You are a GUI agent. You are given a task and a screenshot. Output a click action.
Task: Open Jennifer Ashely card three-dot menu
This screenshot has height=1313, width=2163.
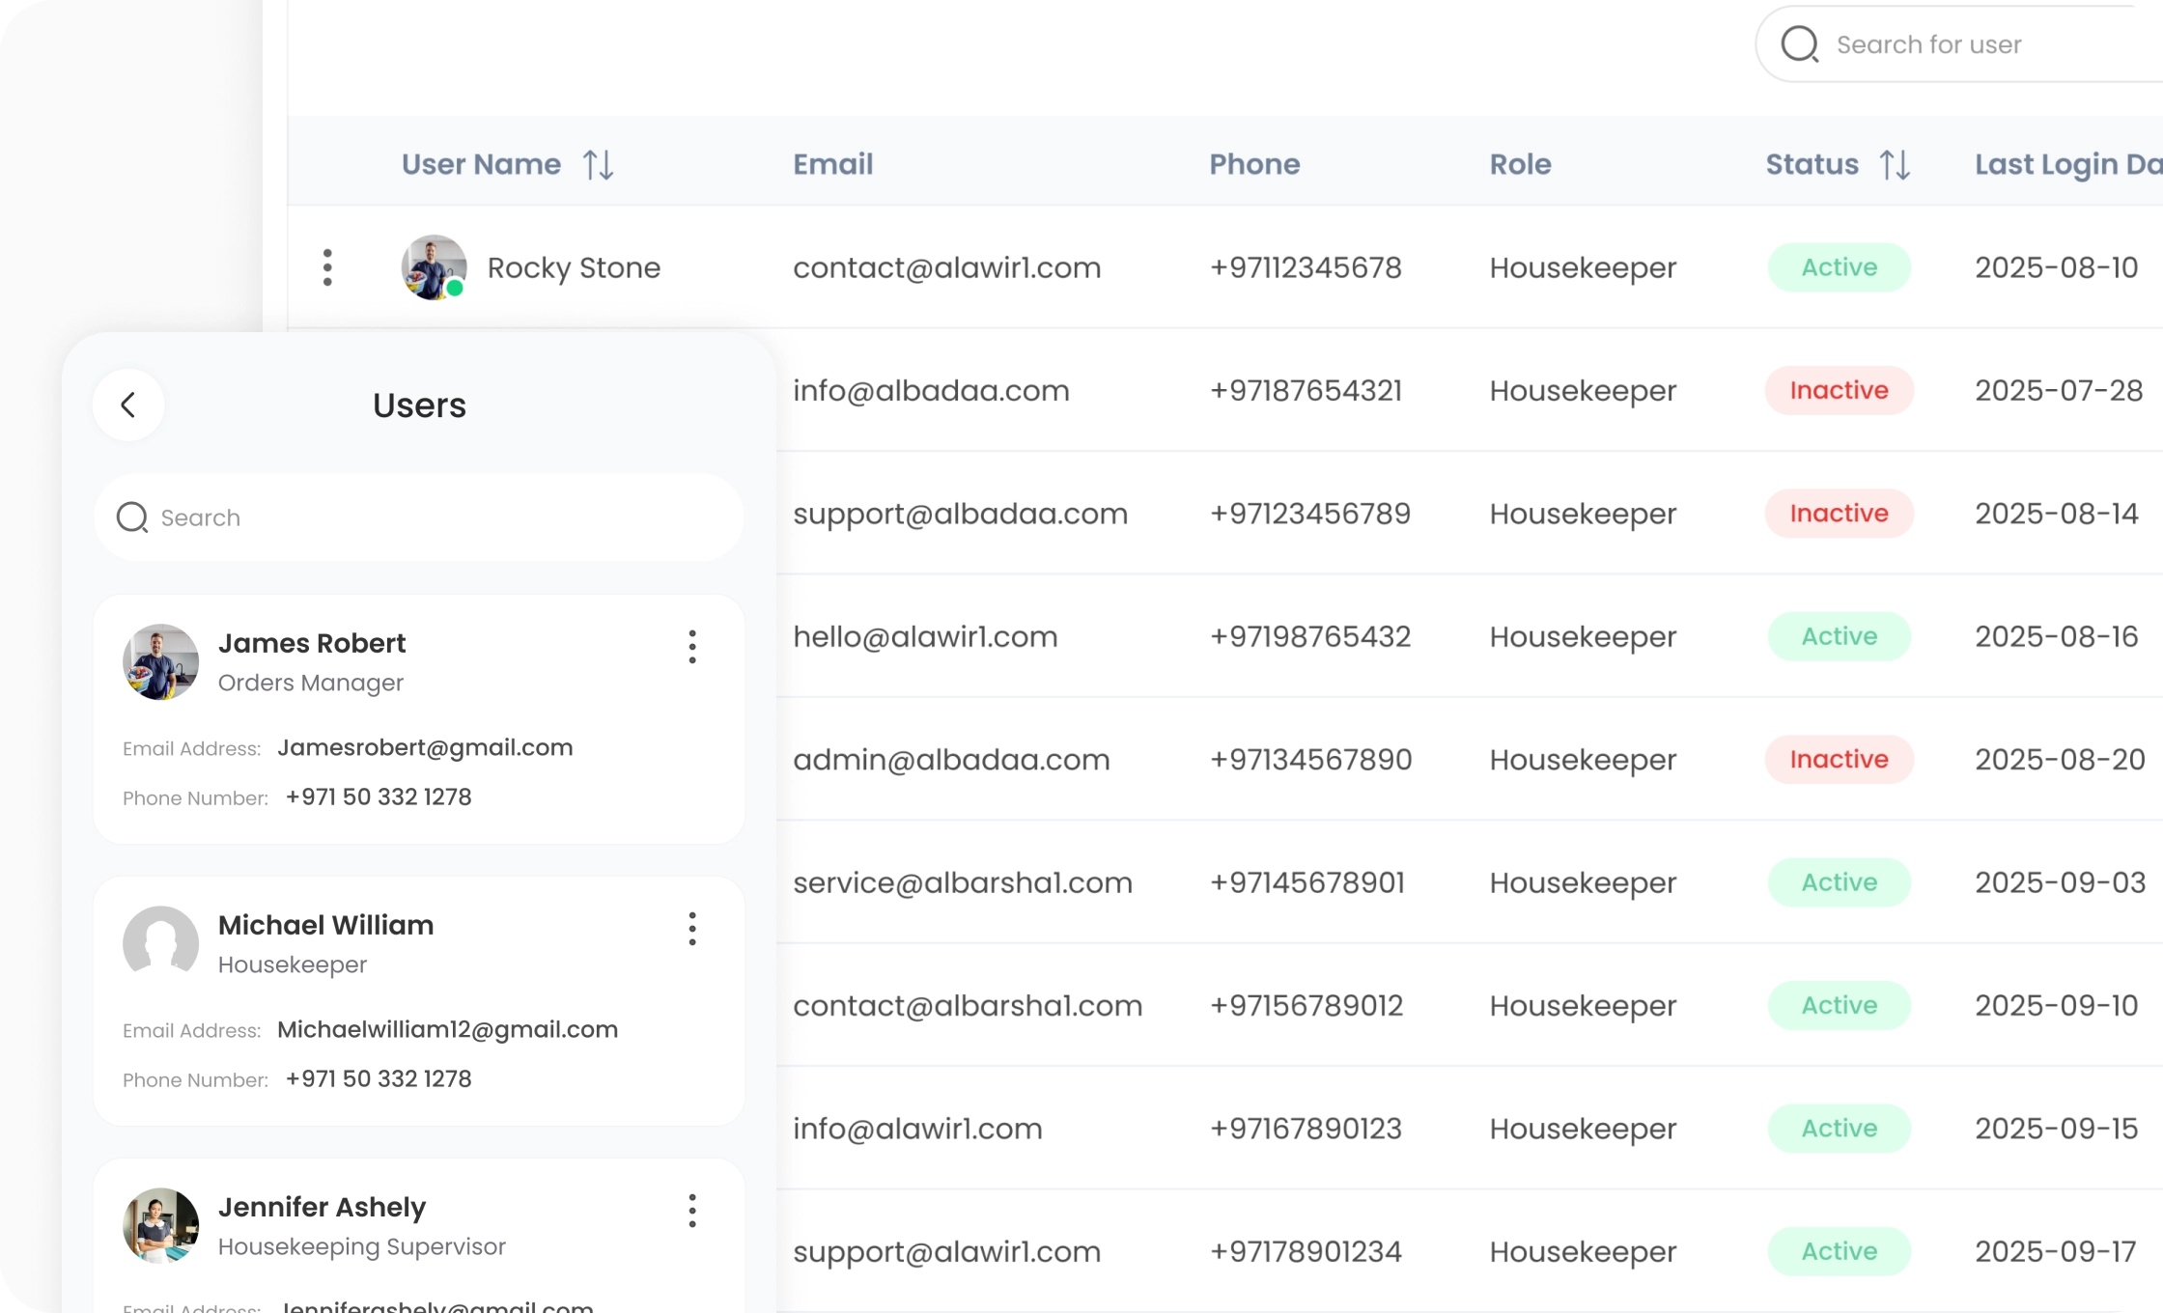(x=692, y=1211)
